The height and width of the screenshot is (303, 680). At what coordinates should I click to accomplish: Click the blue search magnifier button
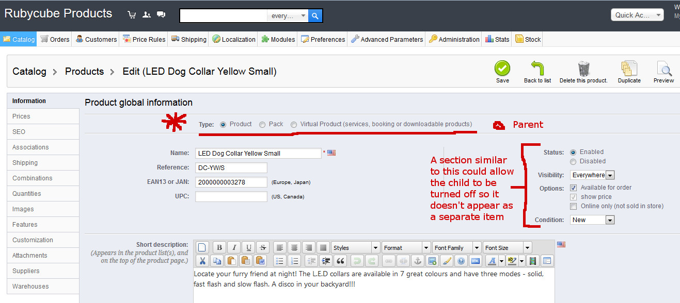[x=315, y=16]
